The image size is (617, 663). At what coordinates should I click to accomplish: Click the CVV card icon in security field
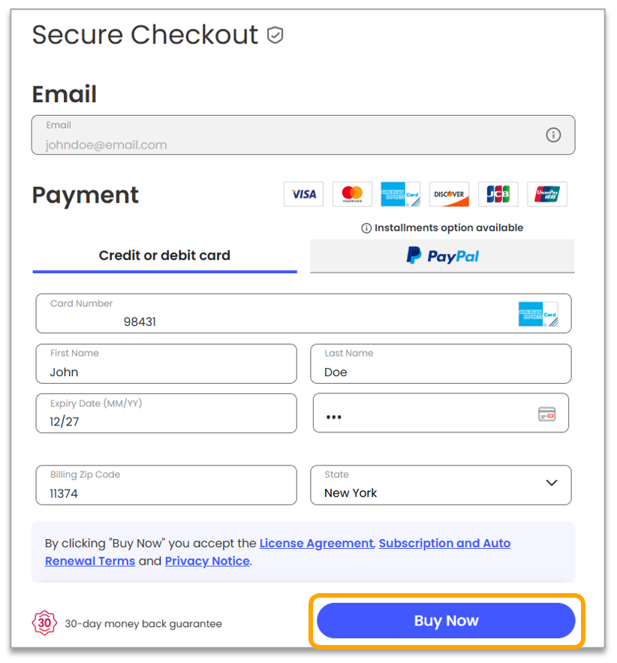546,414
